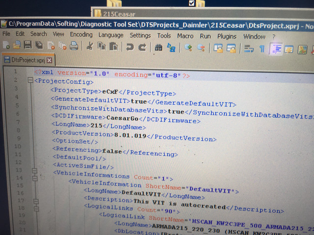
Task: Click line number 1 in the margin
Action: pos(15,71)
